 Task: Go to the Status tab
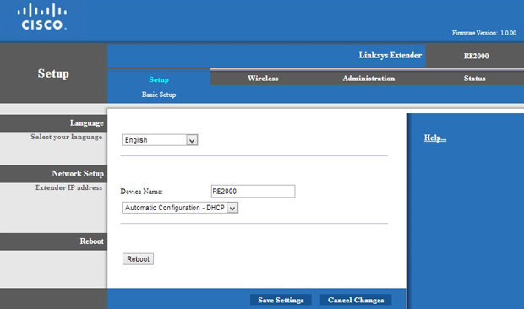point(474,78)
